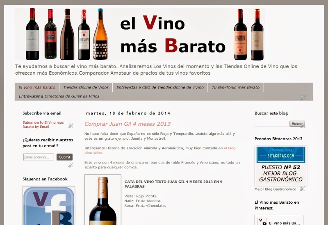The image size is (328, 225).
Task: Open El Vino más Barato tab
Action: click(x=37, y=87)
